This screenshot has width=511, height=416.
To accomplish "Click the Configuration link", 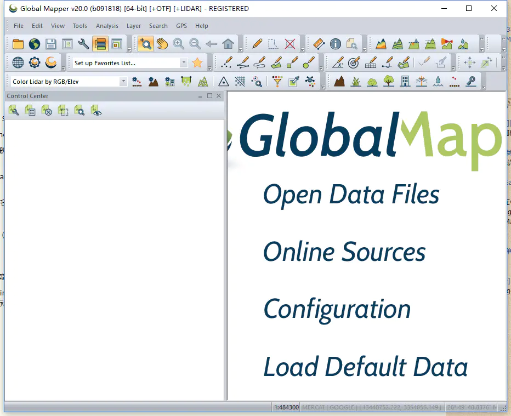I will [x=337, y=310].
